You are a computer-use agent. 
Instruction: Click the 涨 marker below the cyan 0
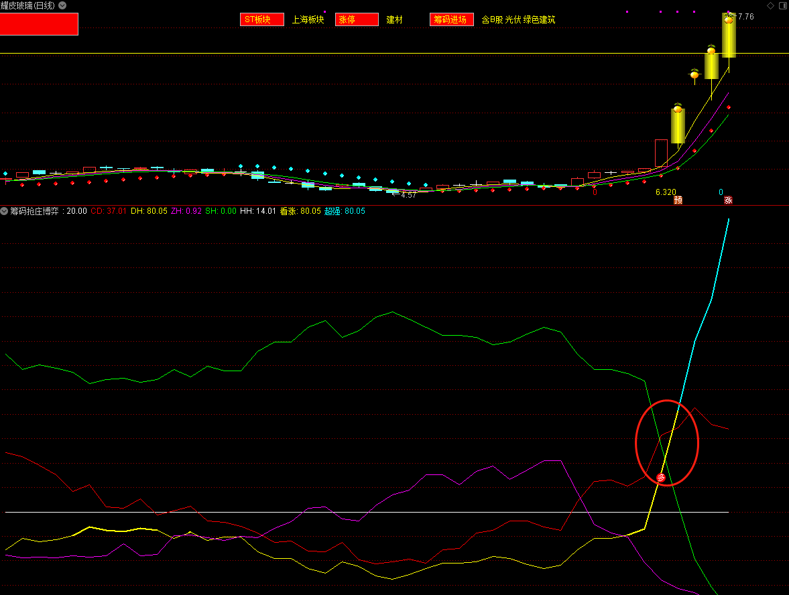[x=727, y=200]
